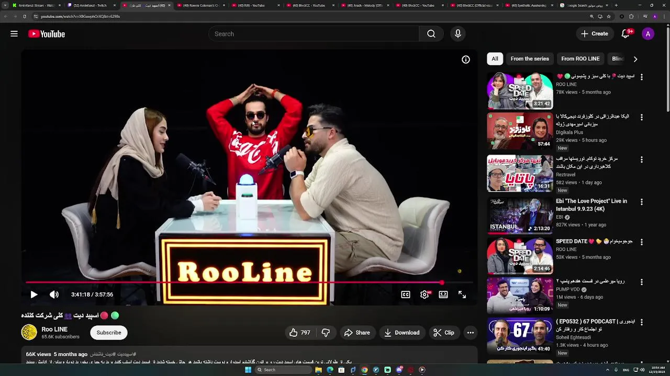Mute the video volume
This screenshot has width=670, height=376.
point(54,295)
